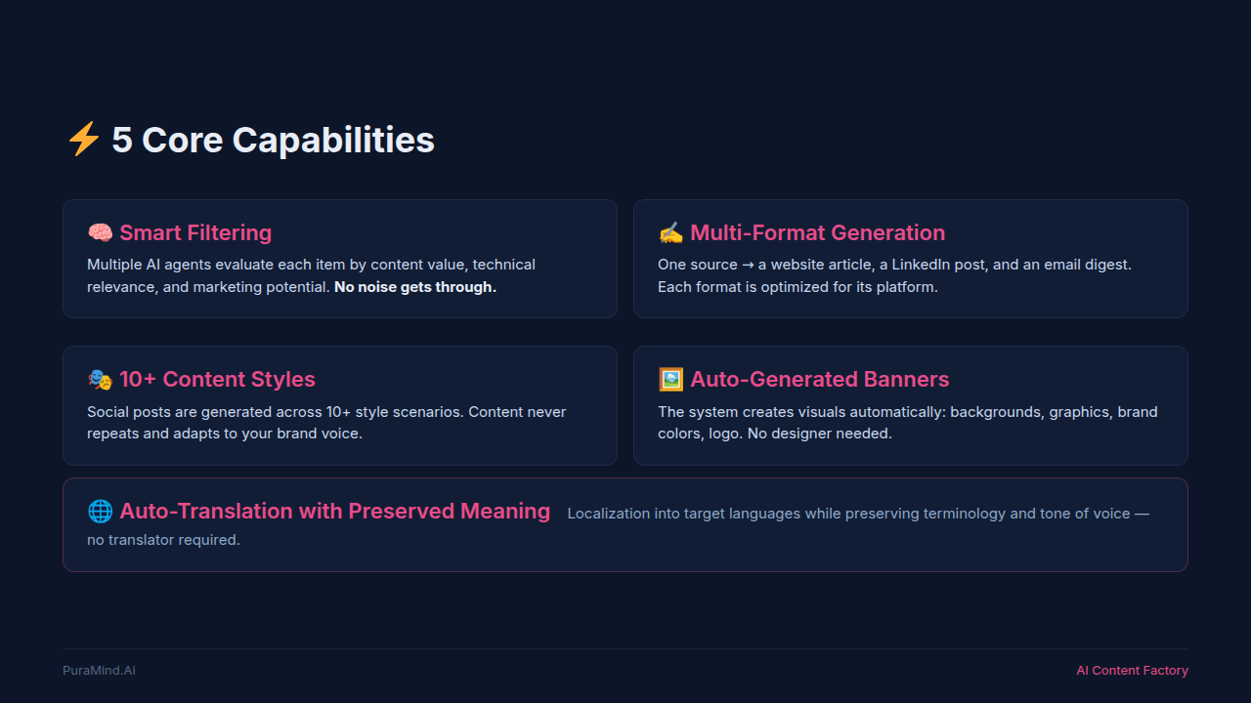
Task: Click Auto-Translation with Preserved Meaning heading
Action: (x=334, y=512)
